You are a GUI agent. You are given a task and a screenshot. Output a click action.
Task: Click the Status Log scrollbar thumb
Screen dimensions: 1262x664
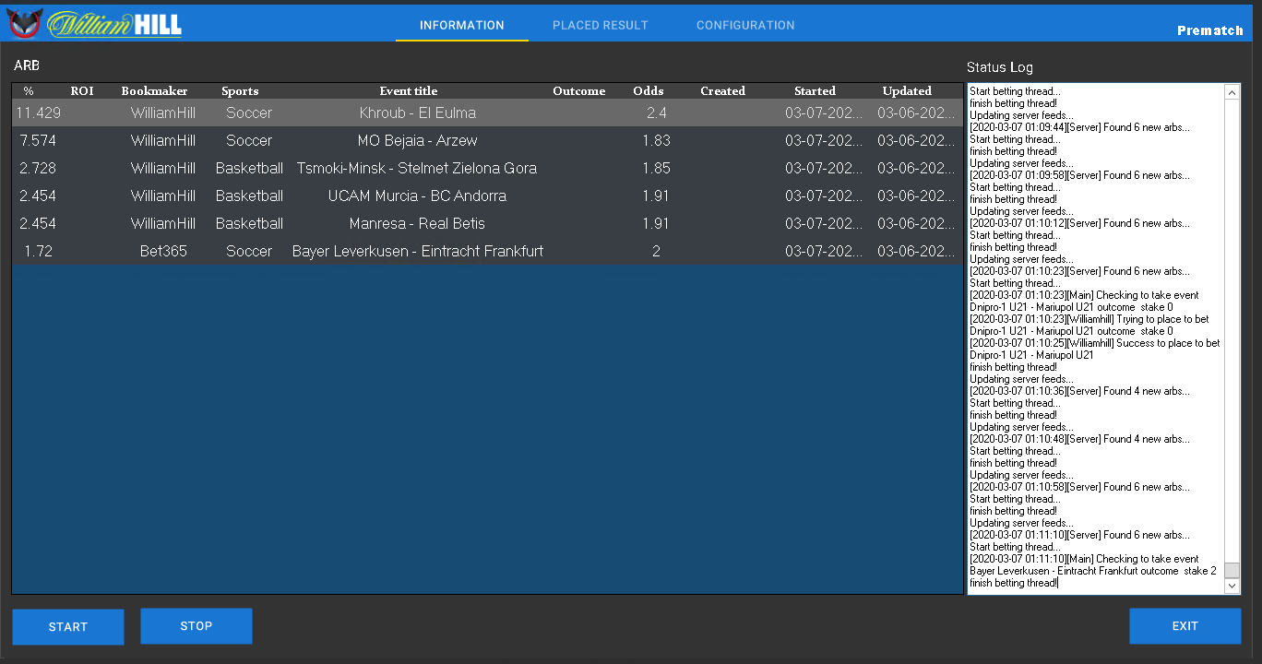coord(1232,570)
